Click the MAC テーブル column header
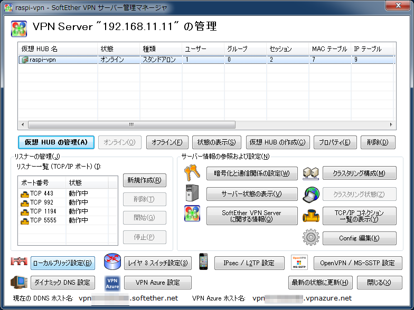414x310 pixels. point(330,49)
